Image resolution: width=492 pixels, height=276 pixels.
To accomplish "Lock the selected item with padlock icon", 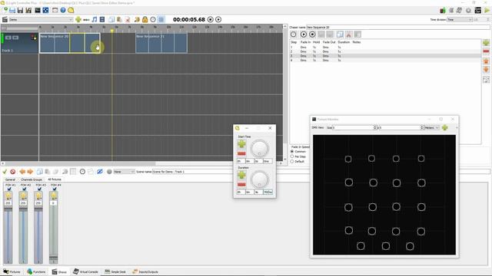I will click(145, 19).
